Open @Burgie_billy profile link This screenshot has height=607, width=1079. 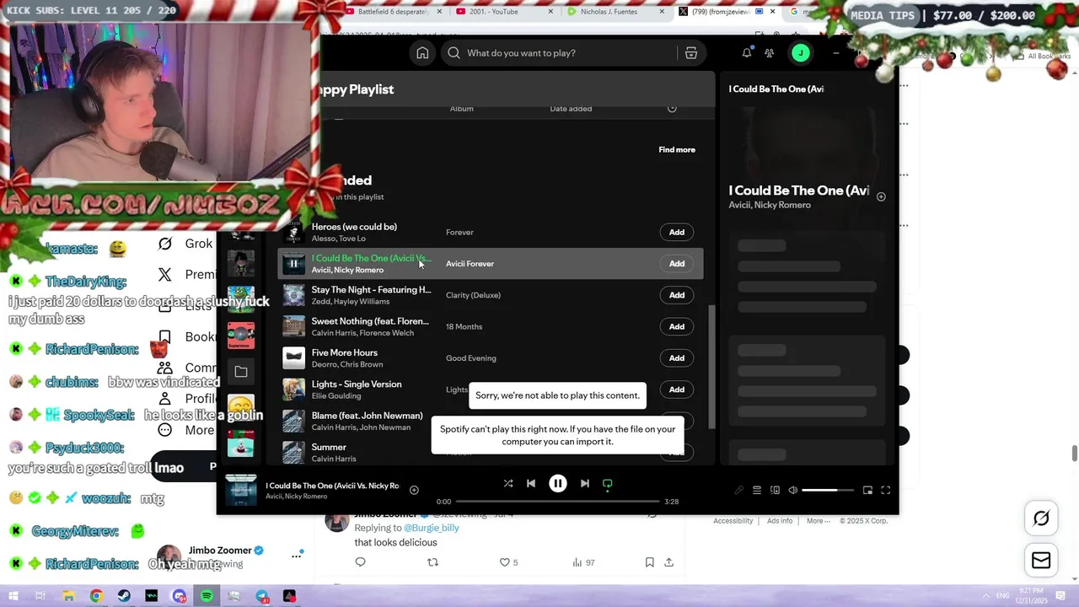tap(432, 528)
